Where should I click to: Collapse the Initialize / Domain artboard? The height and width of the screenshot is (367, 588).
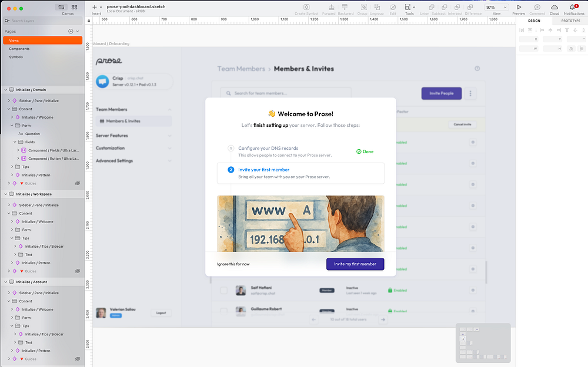click(6, 89)
